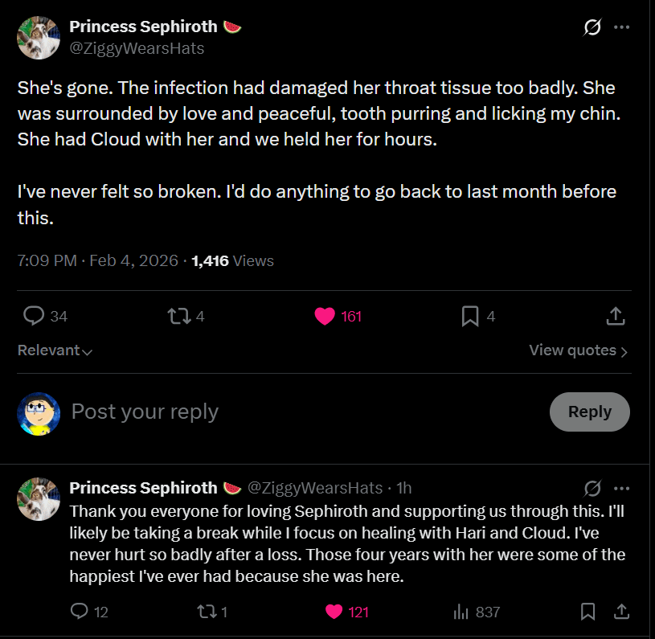Expand the Relevant sort dropdown
This screenshot has width=655, height=639.
[x=55, y=350]
